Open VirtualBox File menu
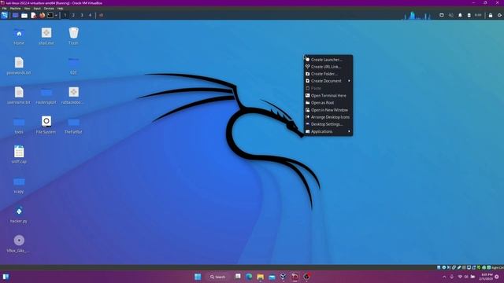The width and height of the screenshot is (504, 283). pyautogui.click(x=5, y=9)
